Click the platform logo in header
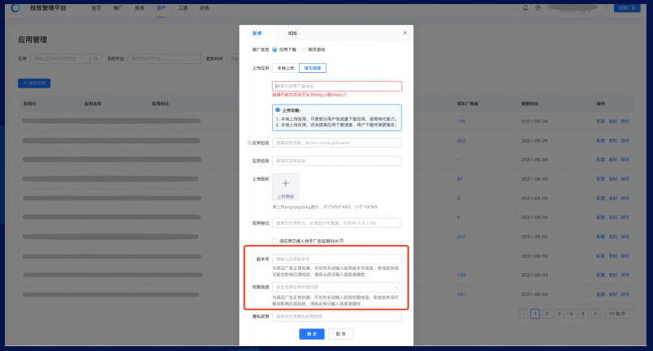 [17, 7]
